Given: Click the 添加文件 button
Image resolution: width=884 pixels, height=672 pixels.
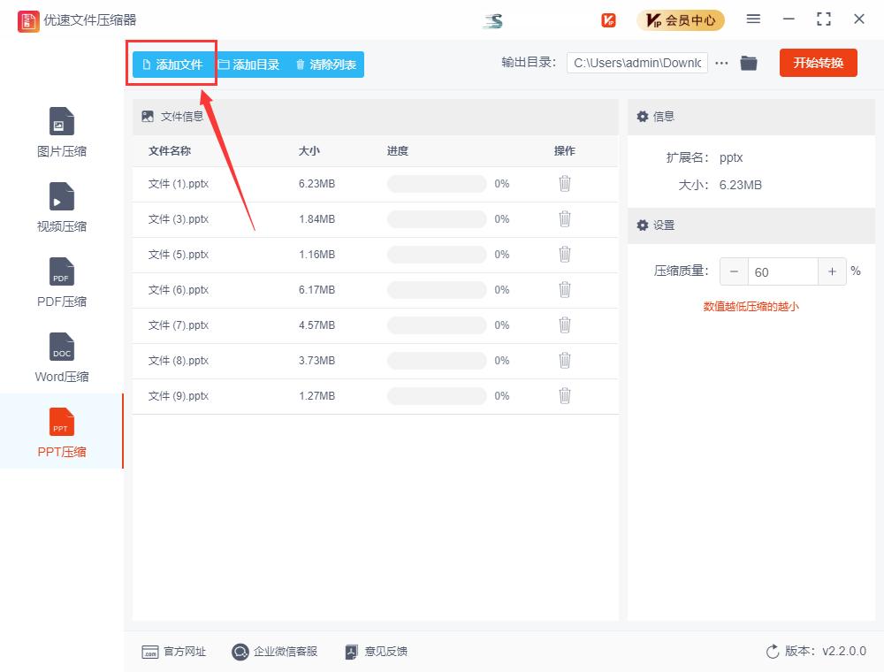Looking at the screenshot, I should click(x=171, y=63).
